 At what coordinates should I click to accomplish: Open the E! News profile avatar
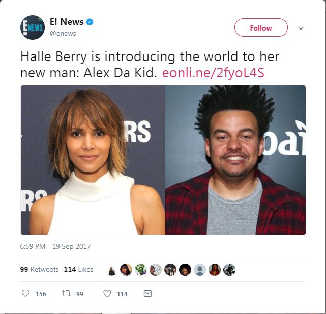pos(33,27)
